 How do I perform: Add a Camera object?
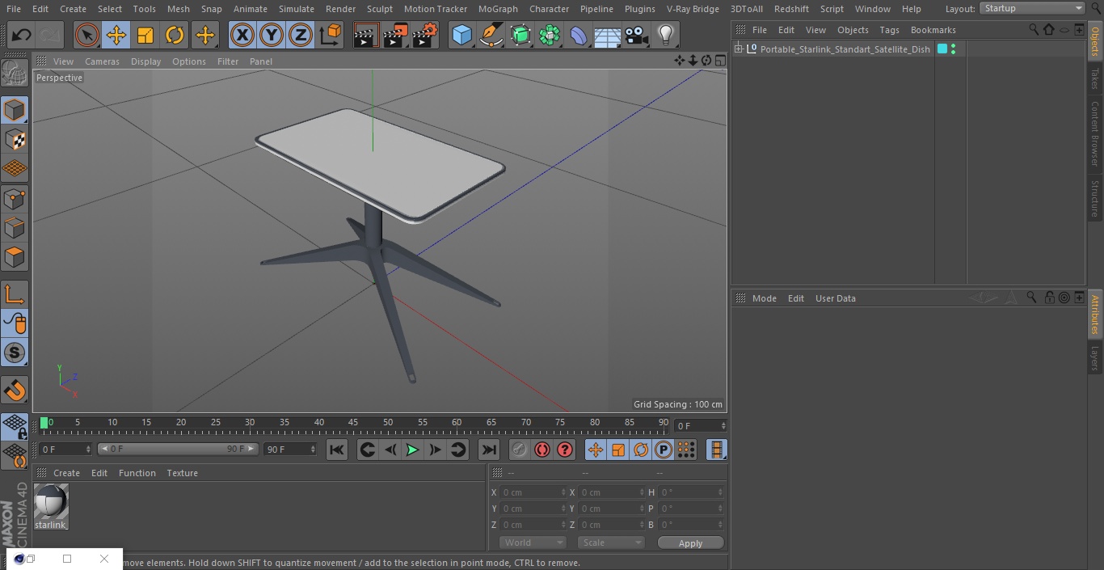point(637,35)
